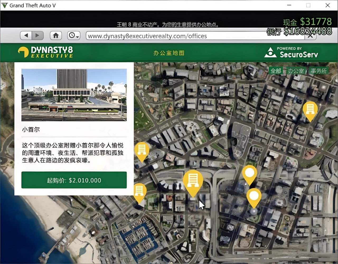
Task: Maximize the Grand Theft Auto V window
Action: (308, 5)
